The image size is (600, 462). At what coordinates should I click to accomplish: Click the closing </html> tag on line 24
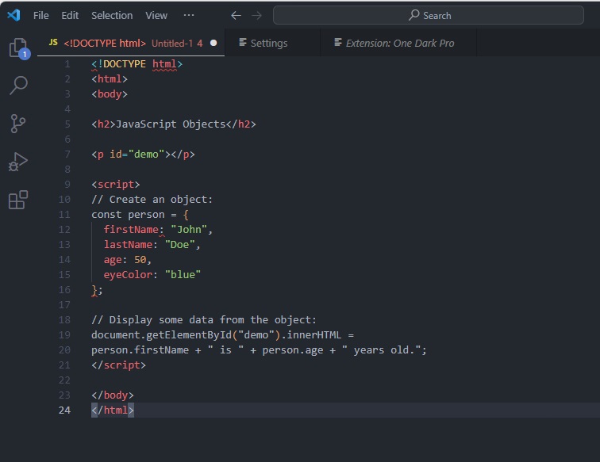point(113,410)
